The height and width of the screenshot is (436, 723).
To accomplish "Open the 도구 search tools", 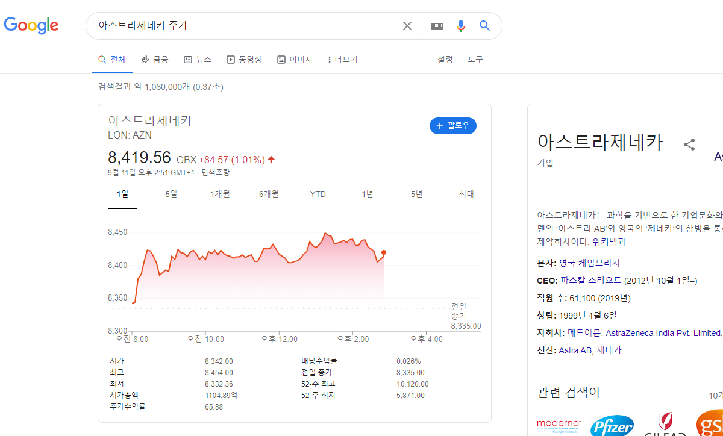I will 475,60.
